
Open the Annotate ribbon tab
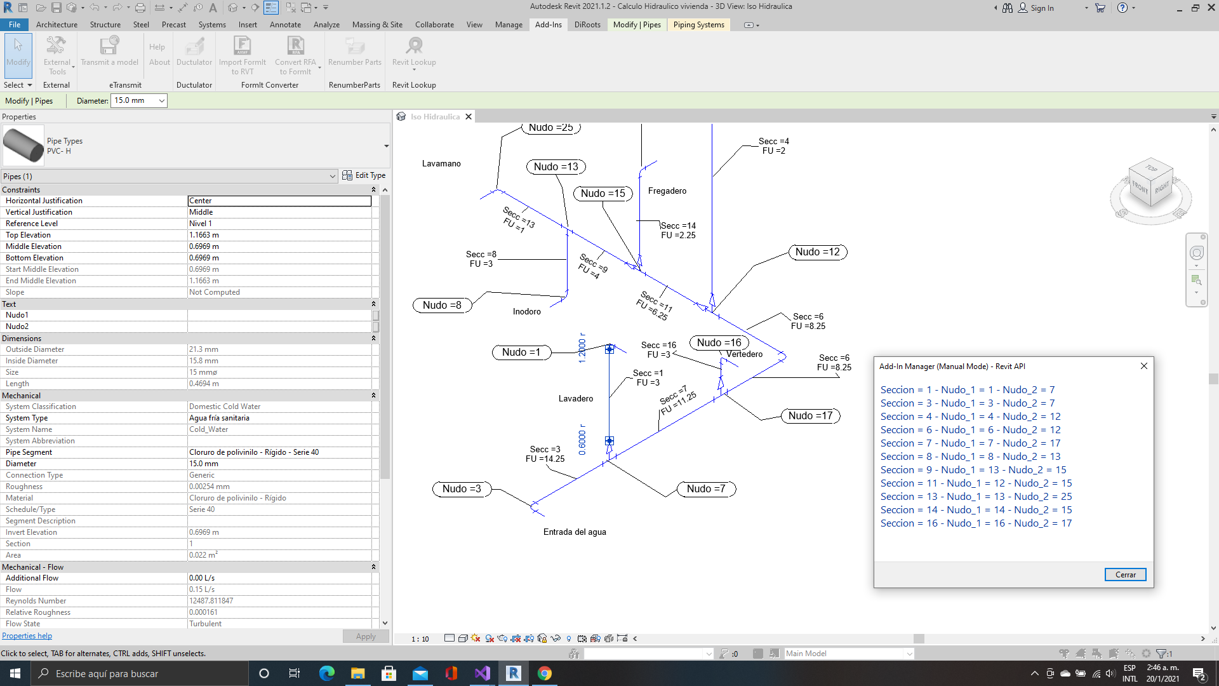tap(285, 25)
